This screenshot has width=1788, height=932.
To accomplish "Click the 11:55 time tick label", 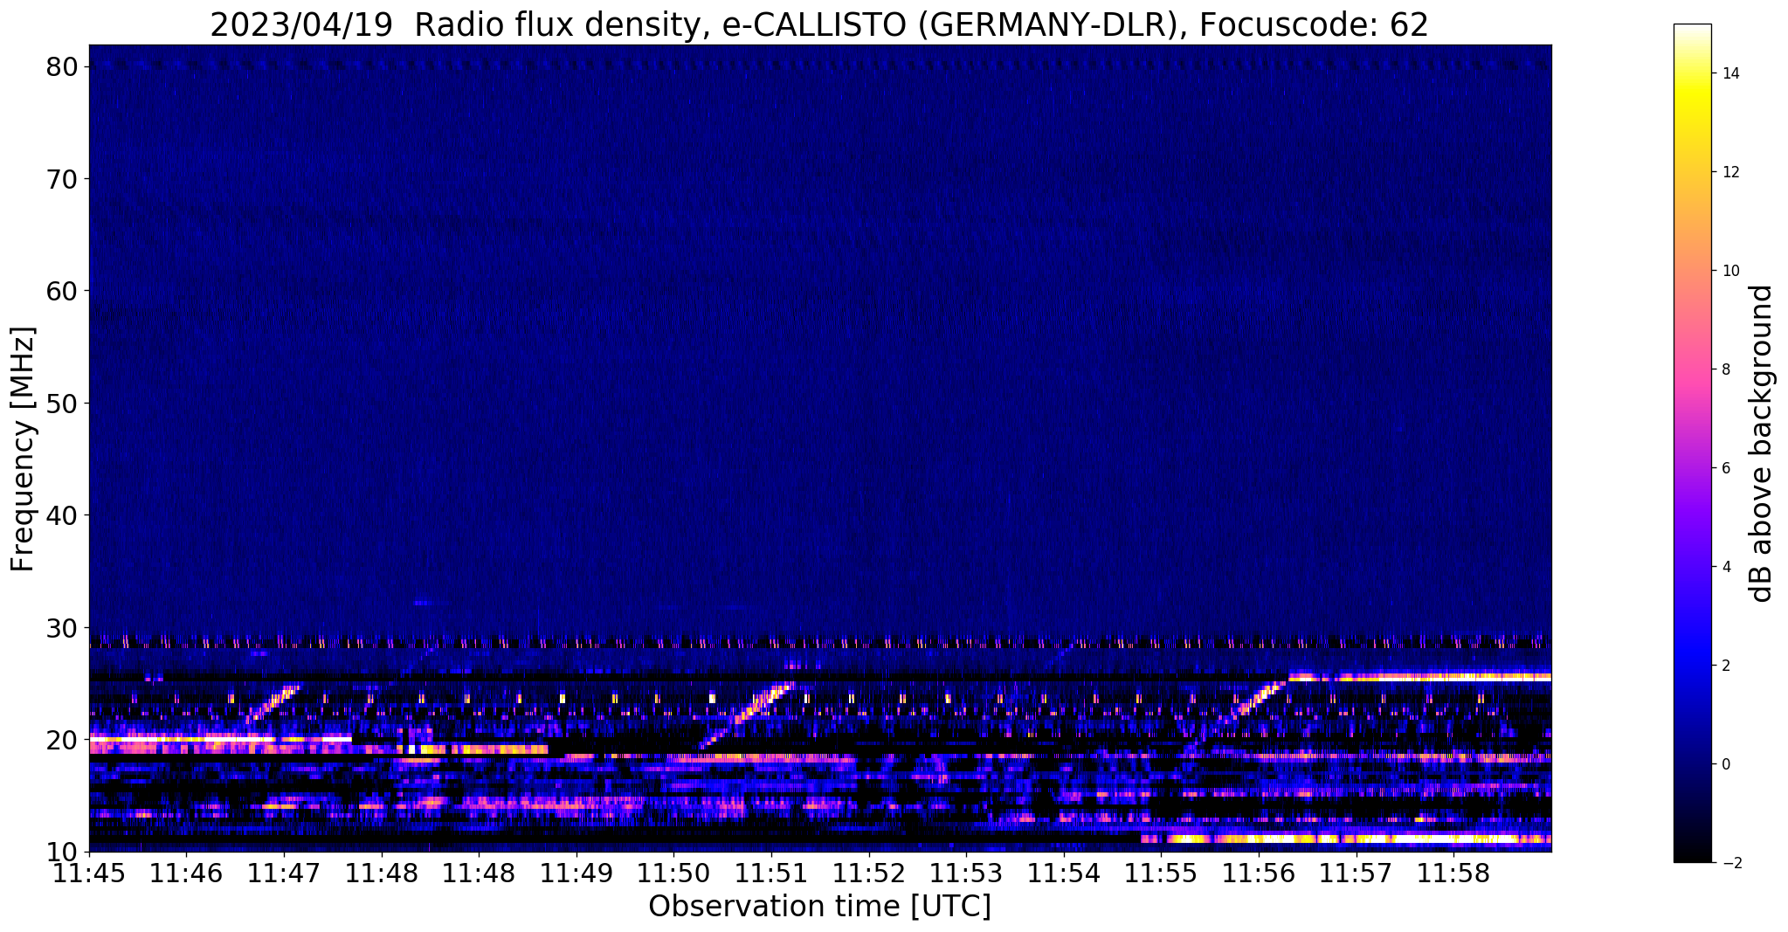I will 1161,873.
